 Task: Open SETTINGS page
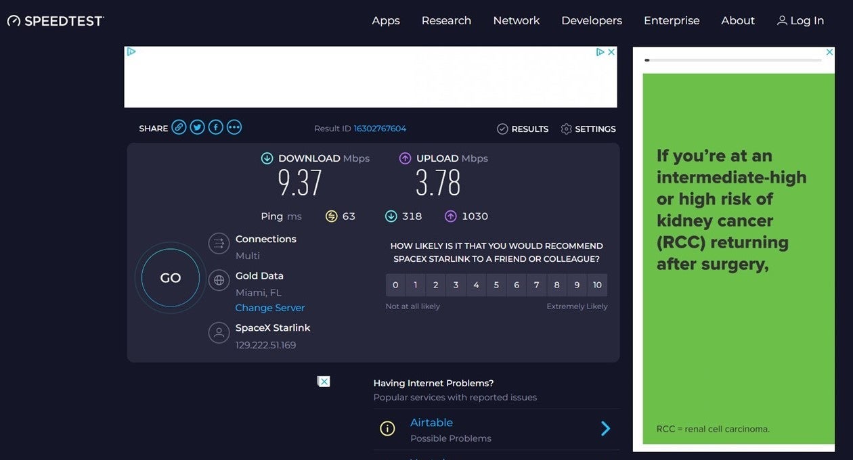(x=588, y=129)
